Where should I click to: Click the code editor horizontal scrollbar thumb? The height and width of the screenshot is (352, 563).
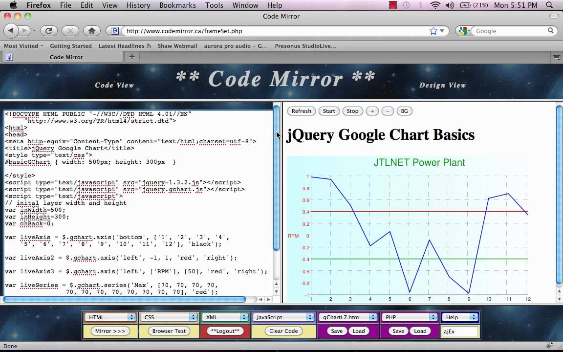pyautogui.click(x=124, y=299)
